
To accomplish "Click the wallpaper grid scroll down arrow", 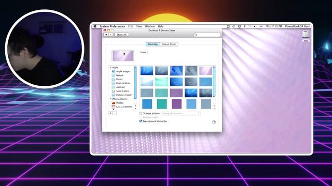I will (214, 109).
